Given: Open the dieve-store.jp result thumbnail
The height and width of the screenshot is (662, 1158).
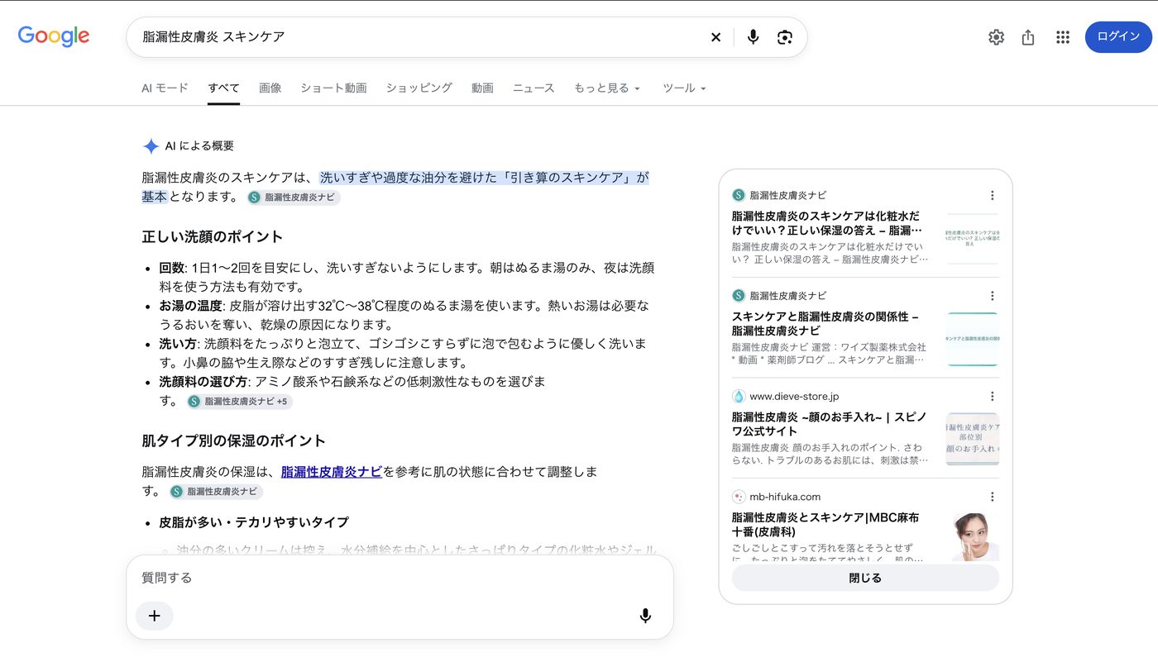Looking at the screenshot, I should (x=973, y=439).
